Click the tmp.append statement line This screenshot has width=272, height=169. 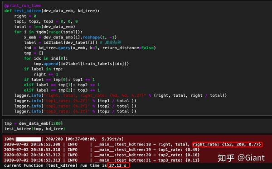coord(81,64)
